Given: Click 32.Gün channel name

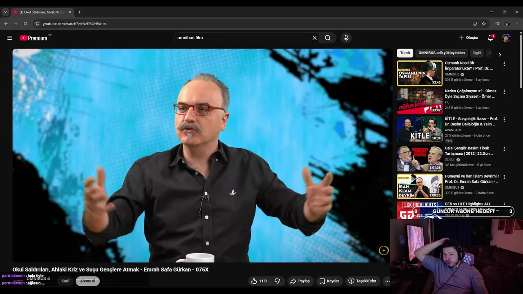Looking at the screenshot, I should pos(450,160).
